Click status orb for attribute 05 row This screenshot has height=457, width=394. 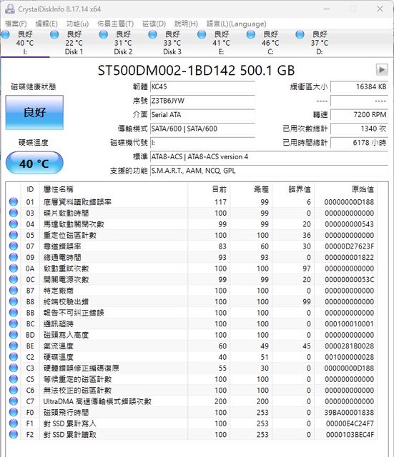point(14,235)
